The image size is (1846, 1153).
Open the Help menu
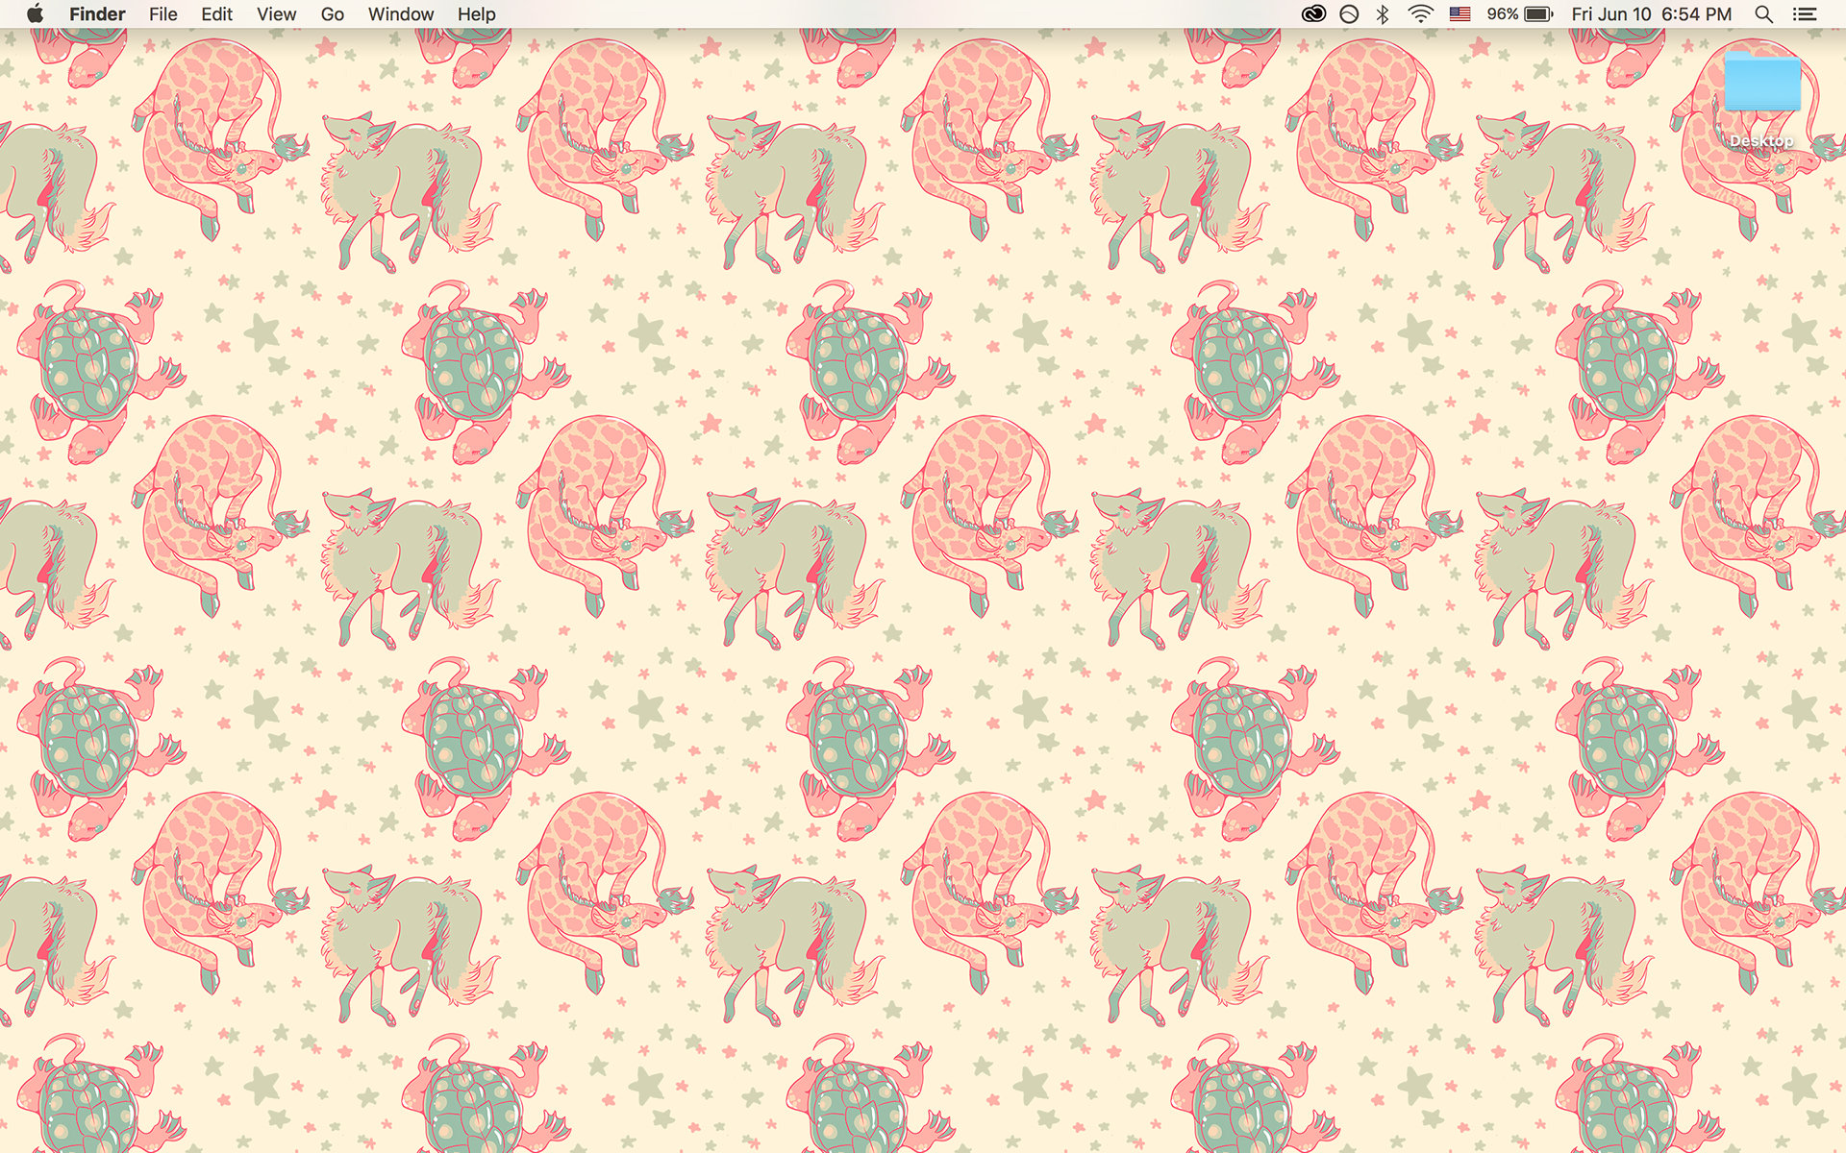pyautogui.click(x=476, y=14)
